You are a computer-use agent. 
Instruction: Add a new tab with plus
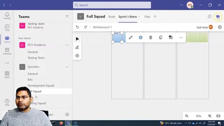(155, 16)
